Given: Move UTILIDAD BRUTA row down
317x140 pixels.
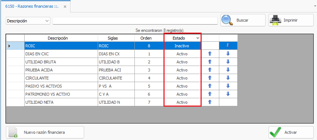Looking at the screenshot, I should 228,62.
